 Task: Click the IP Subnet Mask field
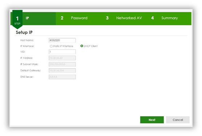point(62,64)
